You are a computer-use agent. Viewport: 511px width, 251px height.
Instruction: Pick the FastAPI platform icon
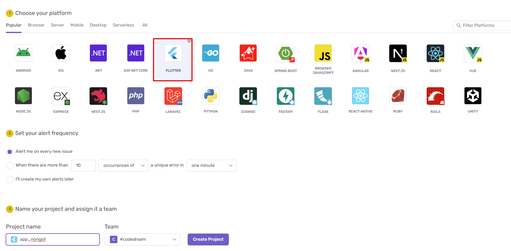click(x=286, y=96)
